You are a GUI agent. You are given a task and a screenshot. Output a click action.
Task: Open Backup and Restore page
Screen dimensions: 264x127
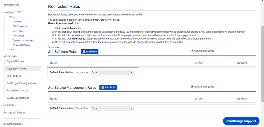tap(14, 112)
